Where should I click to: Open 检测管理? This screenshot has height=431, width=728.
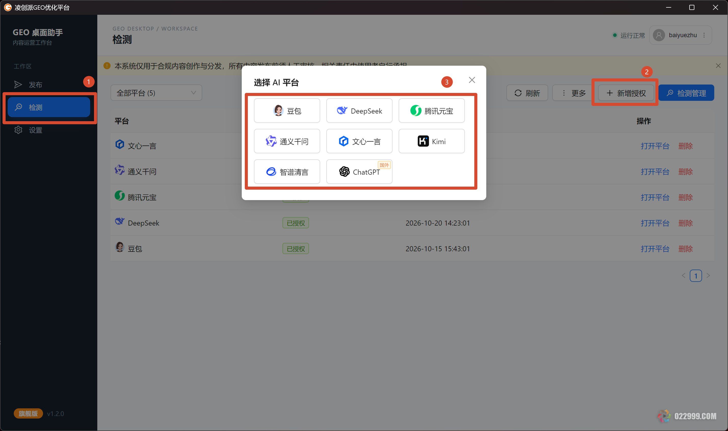[x=686, y=93]
